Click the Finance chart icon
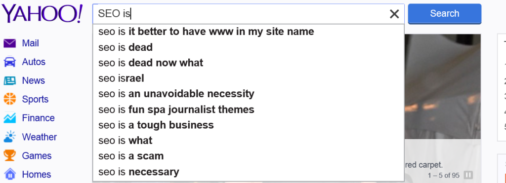Screen dimensions: 506x183 pos(10,118)
